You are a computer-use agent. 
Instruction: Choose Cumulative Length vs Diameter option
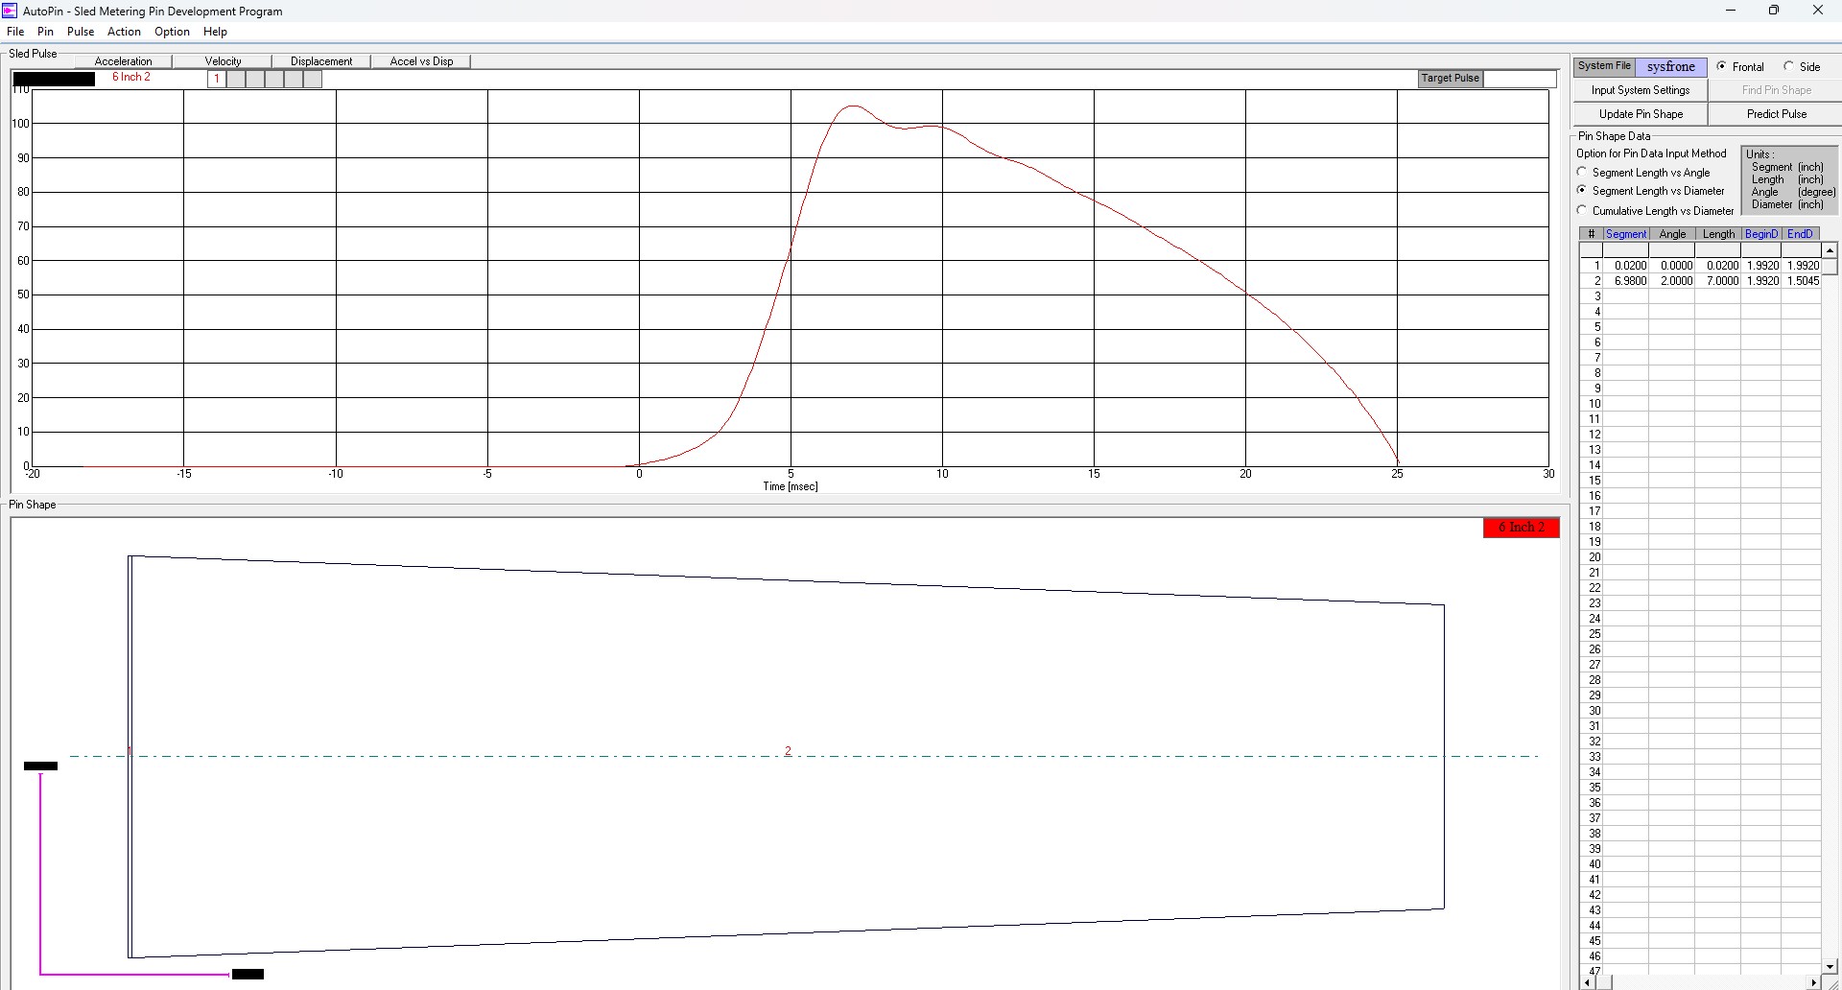pos(1582,210)
